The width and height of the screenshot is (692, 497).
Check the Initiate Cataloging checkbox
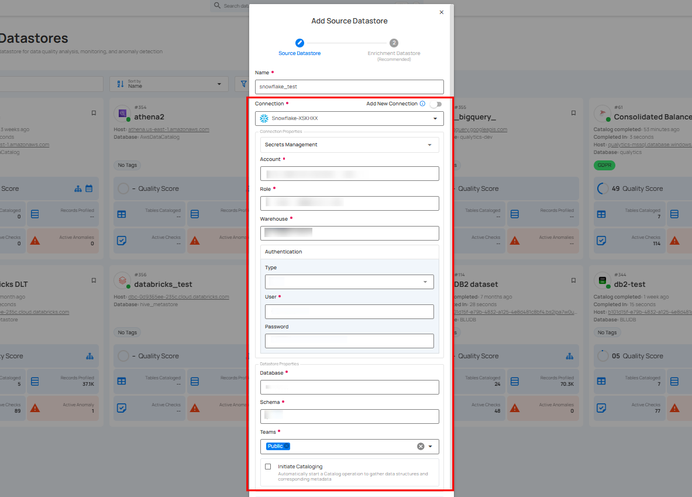(x=268, y=467)
